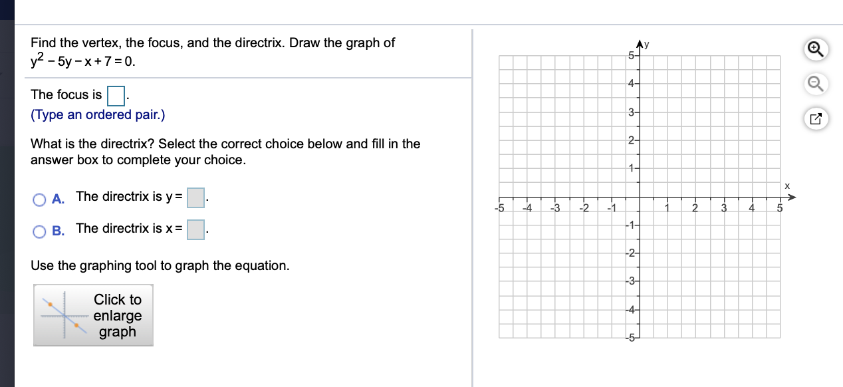Select radio choice A for directrix y
This screenshot has width=843, height=387.
coord(39,199)
